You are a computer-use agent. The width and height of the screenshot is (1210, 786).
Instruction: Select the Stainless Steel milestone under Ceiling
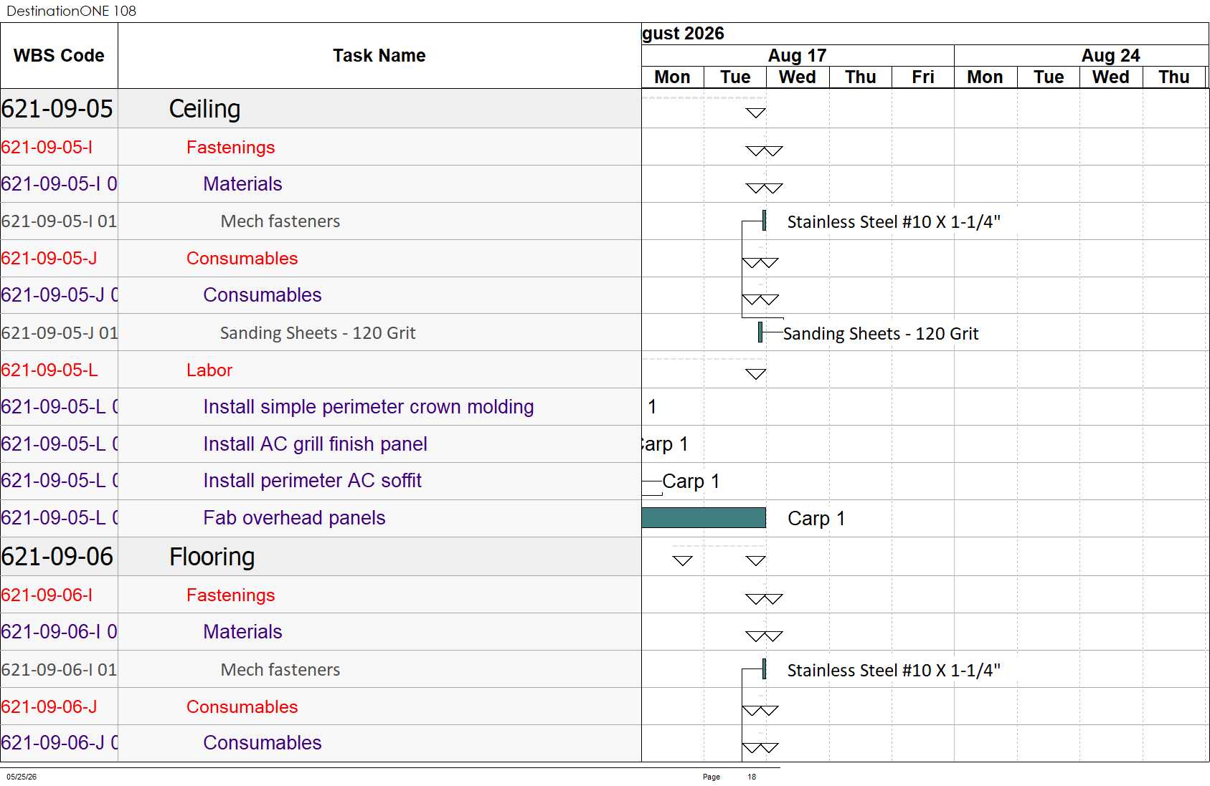765,221
